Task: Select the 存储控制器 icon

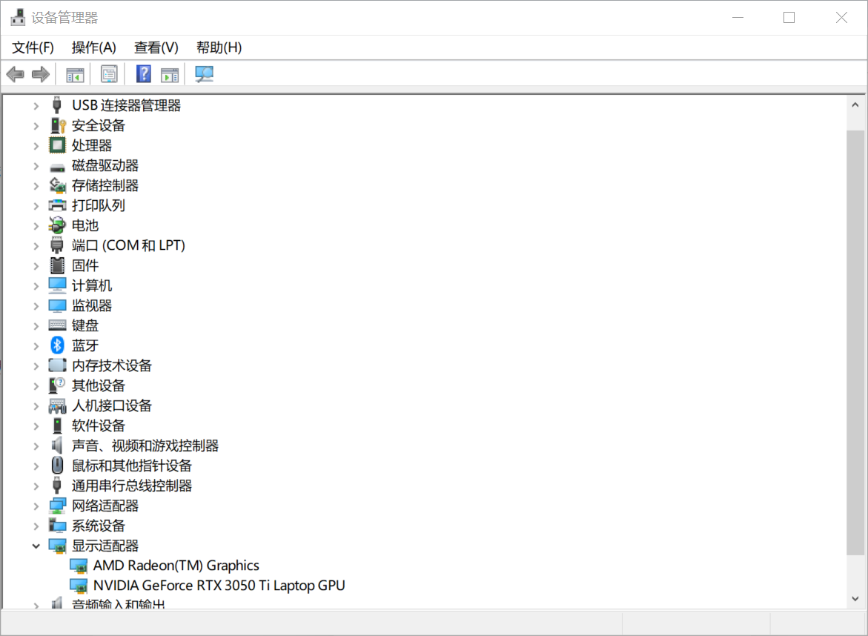Action: coord(57,185)
